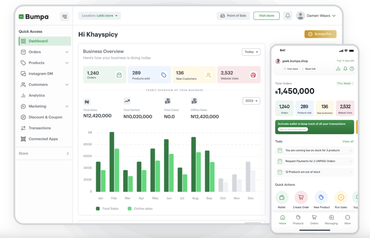Viewport: 370px width, 238px height.
Task: Open the Today period dropdown
Action: (251, 52)
